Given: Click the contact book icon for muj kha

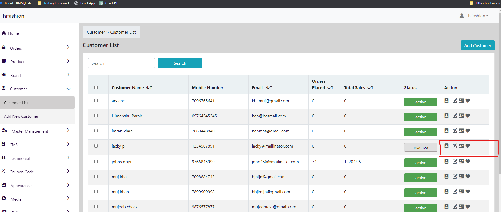Looking at the screenshot, I should 447,176.
